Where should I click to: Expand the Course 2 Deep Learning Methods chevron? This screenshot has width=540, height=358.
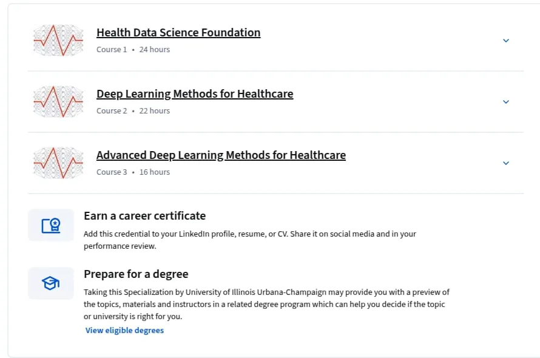(x=506, y=102)
